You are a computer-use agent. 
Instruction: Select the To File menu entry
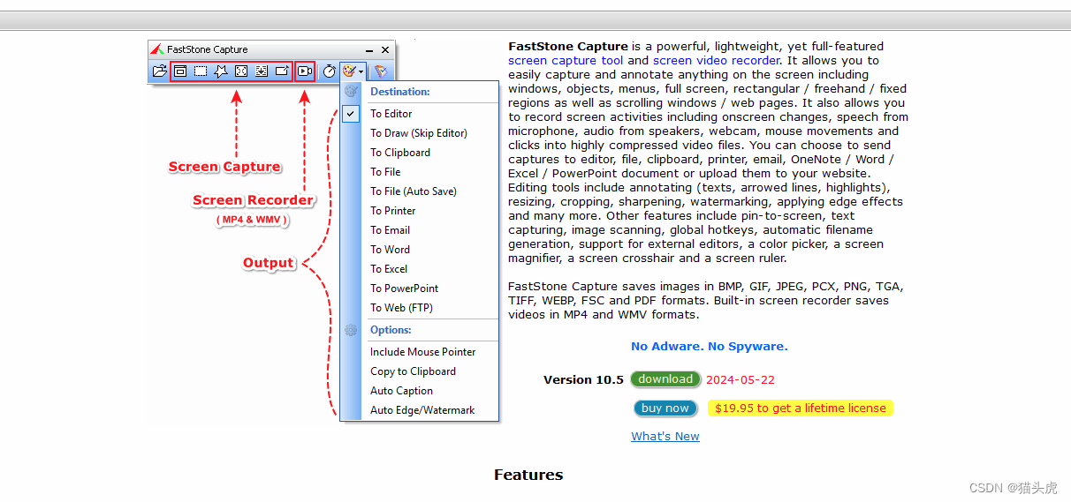point(420,172)
